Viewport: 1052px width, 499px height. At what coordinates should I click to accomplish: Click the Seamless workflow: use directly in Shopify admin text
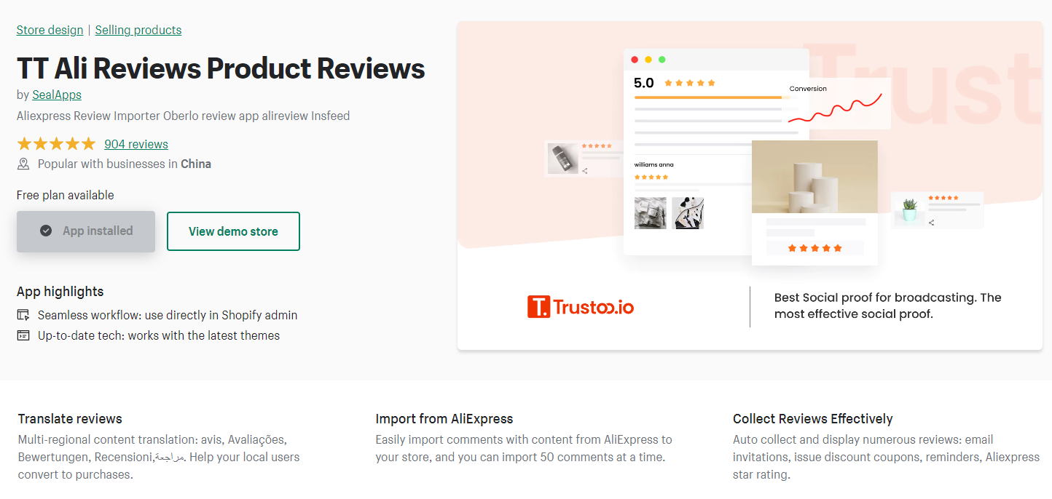click(168, 315)
